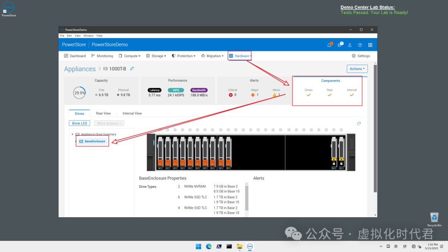
Task: Open the Actions dropdown button
Action: (x=357, y=69)
